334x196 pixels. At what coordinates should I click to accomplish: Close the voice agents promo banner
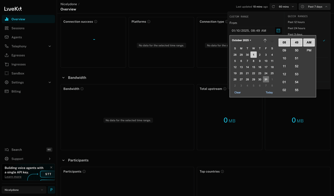tap(51, 168)
